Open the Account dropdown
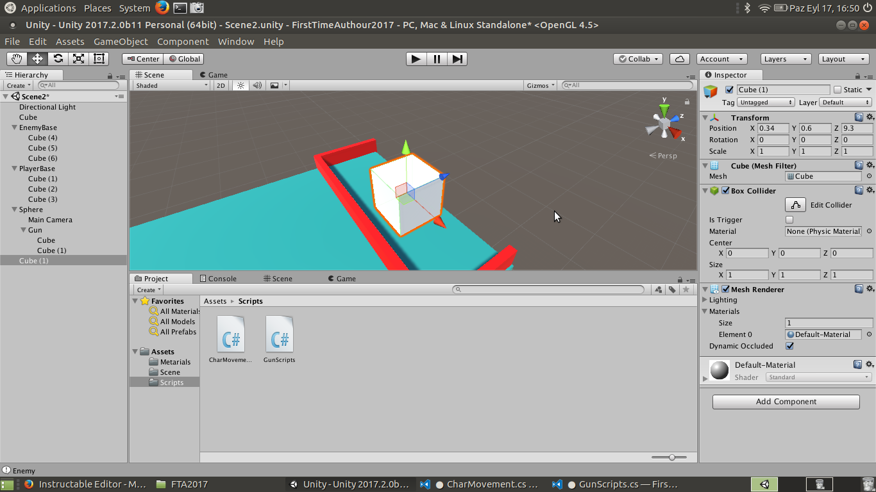This screenshot has width=876, height=492. coord(722,59)
